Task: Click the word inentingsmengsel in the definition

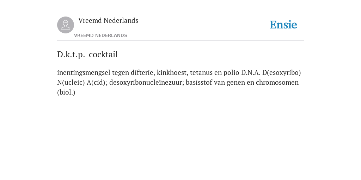Action: coord(84,73)
